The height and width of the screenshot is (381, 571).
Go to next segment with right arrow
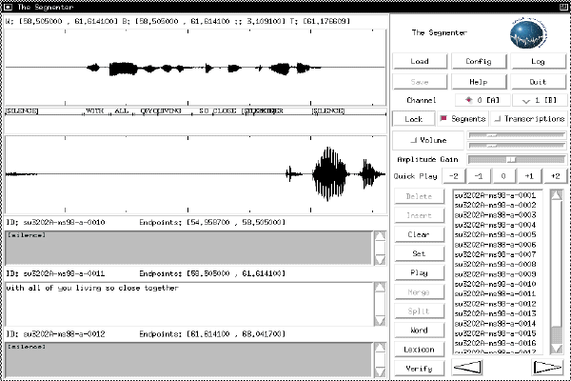click(547, 367)
